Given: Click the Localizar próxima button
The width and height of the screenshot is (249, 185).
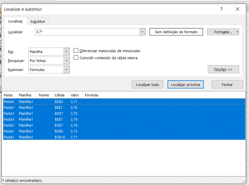Looking at the screenshot, I should point(185,84).
